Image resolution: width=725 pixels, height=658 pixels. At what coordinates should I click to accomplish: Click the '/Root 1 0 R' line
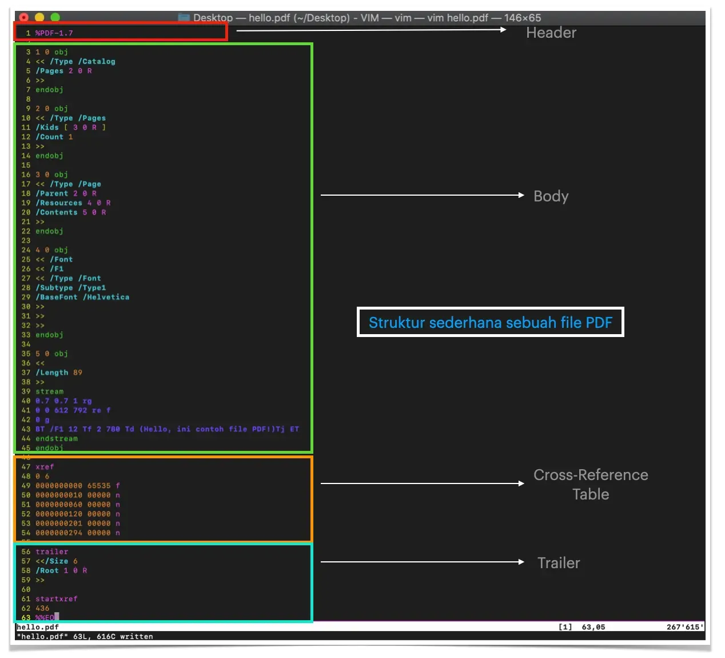[61, 571]
